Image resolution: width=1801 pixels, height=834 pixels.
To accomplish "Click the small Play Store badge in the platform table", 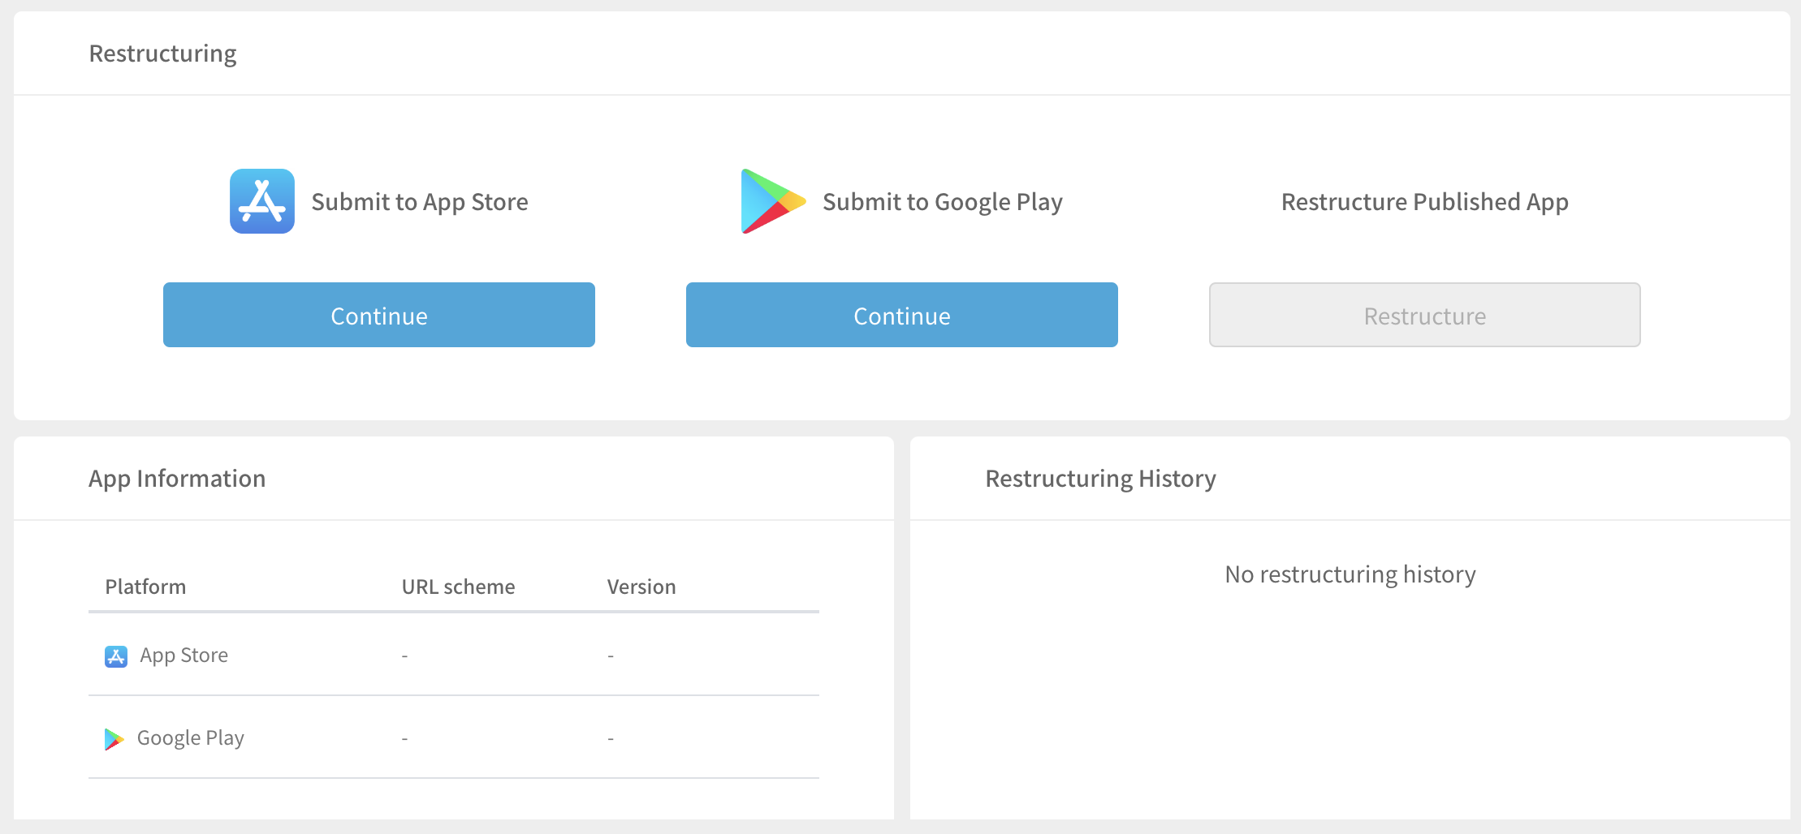I will click(x=114, y=738).
